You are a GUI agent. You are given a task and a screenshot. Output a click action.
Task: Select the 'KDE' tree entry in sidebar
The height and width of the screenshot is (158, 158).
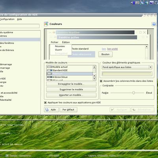tap(3, 79)
